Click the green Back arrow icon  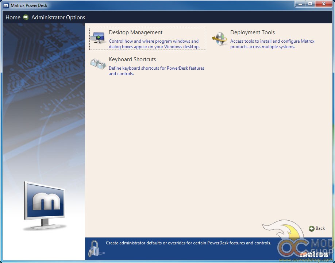pos(312,228)
